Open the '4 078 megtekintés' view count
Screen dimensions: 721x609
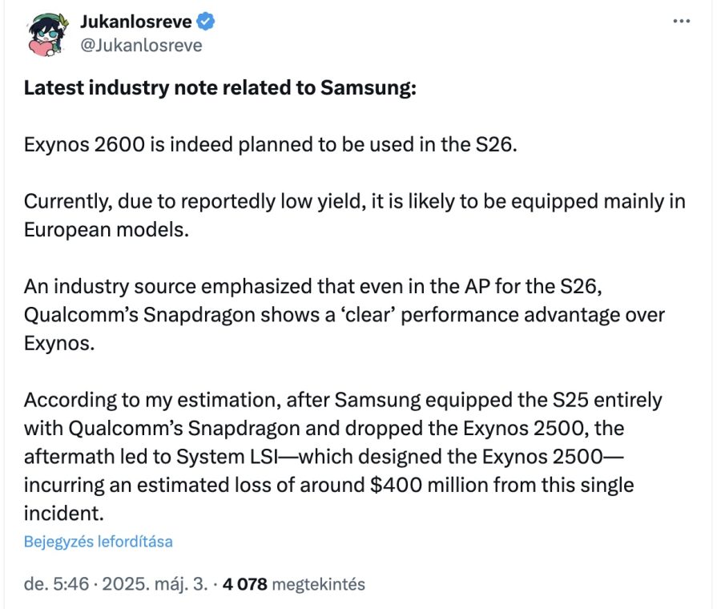(294, 584)
